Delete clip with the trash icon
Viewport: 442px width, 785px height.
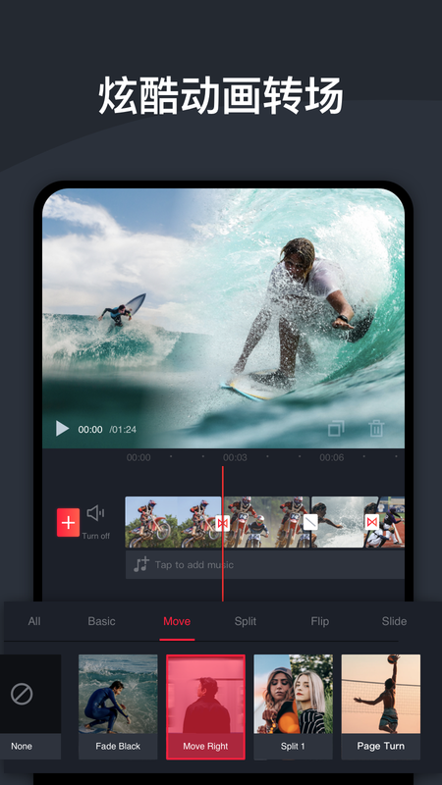376,429
